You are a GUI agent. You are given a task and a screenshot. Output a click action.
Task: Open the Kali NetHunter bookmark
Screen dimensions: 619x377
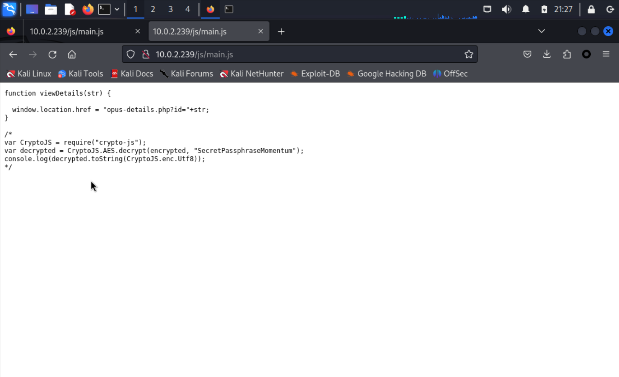click(x=252, y=74)
